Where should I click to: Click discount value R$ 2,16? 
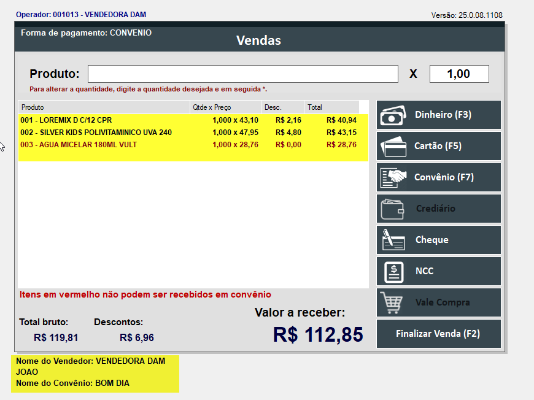288,120
